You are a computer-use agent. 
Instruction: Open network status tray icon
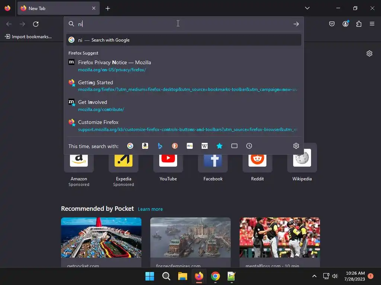point(326,276)
